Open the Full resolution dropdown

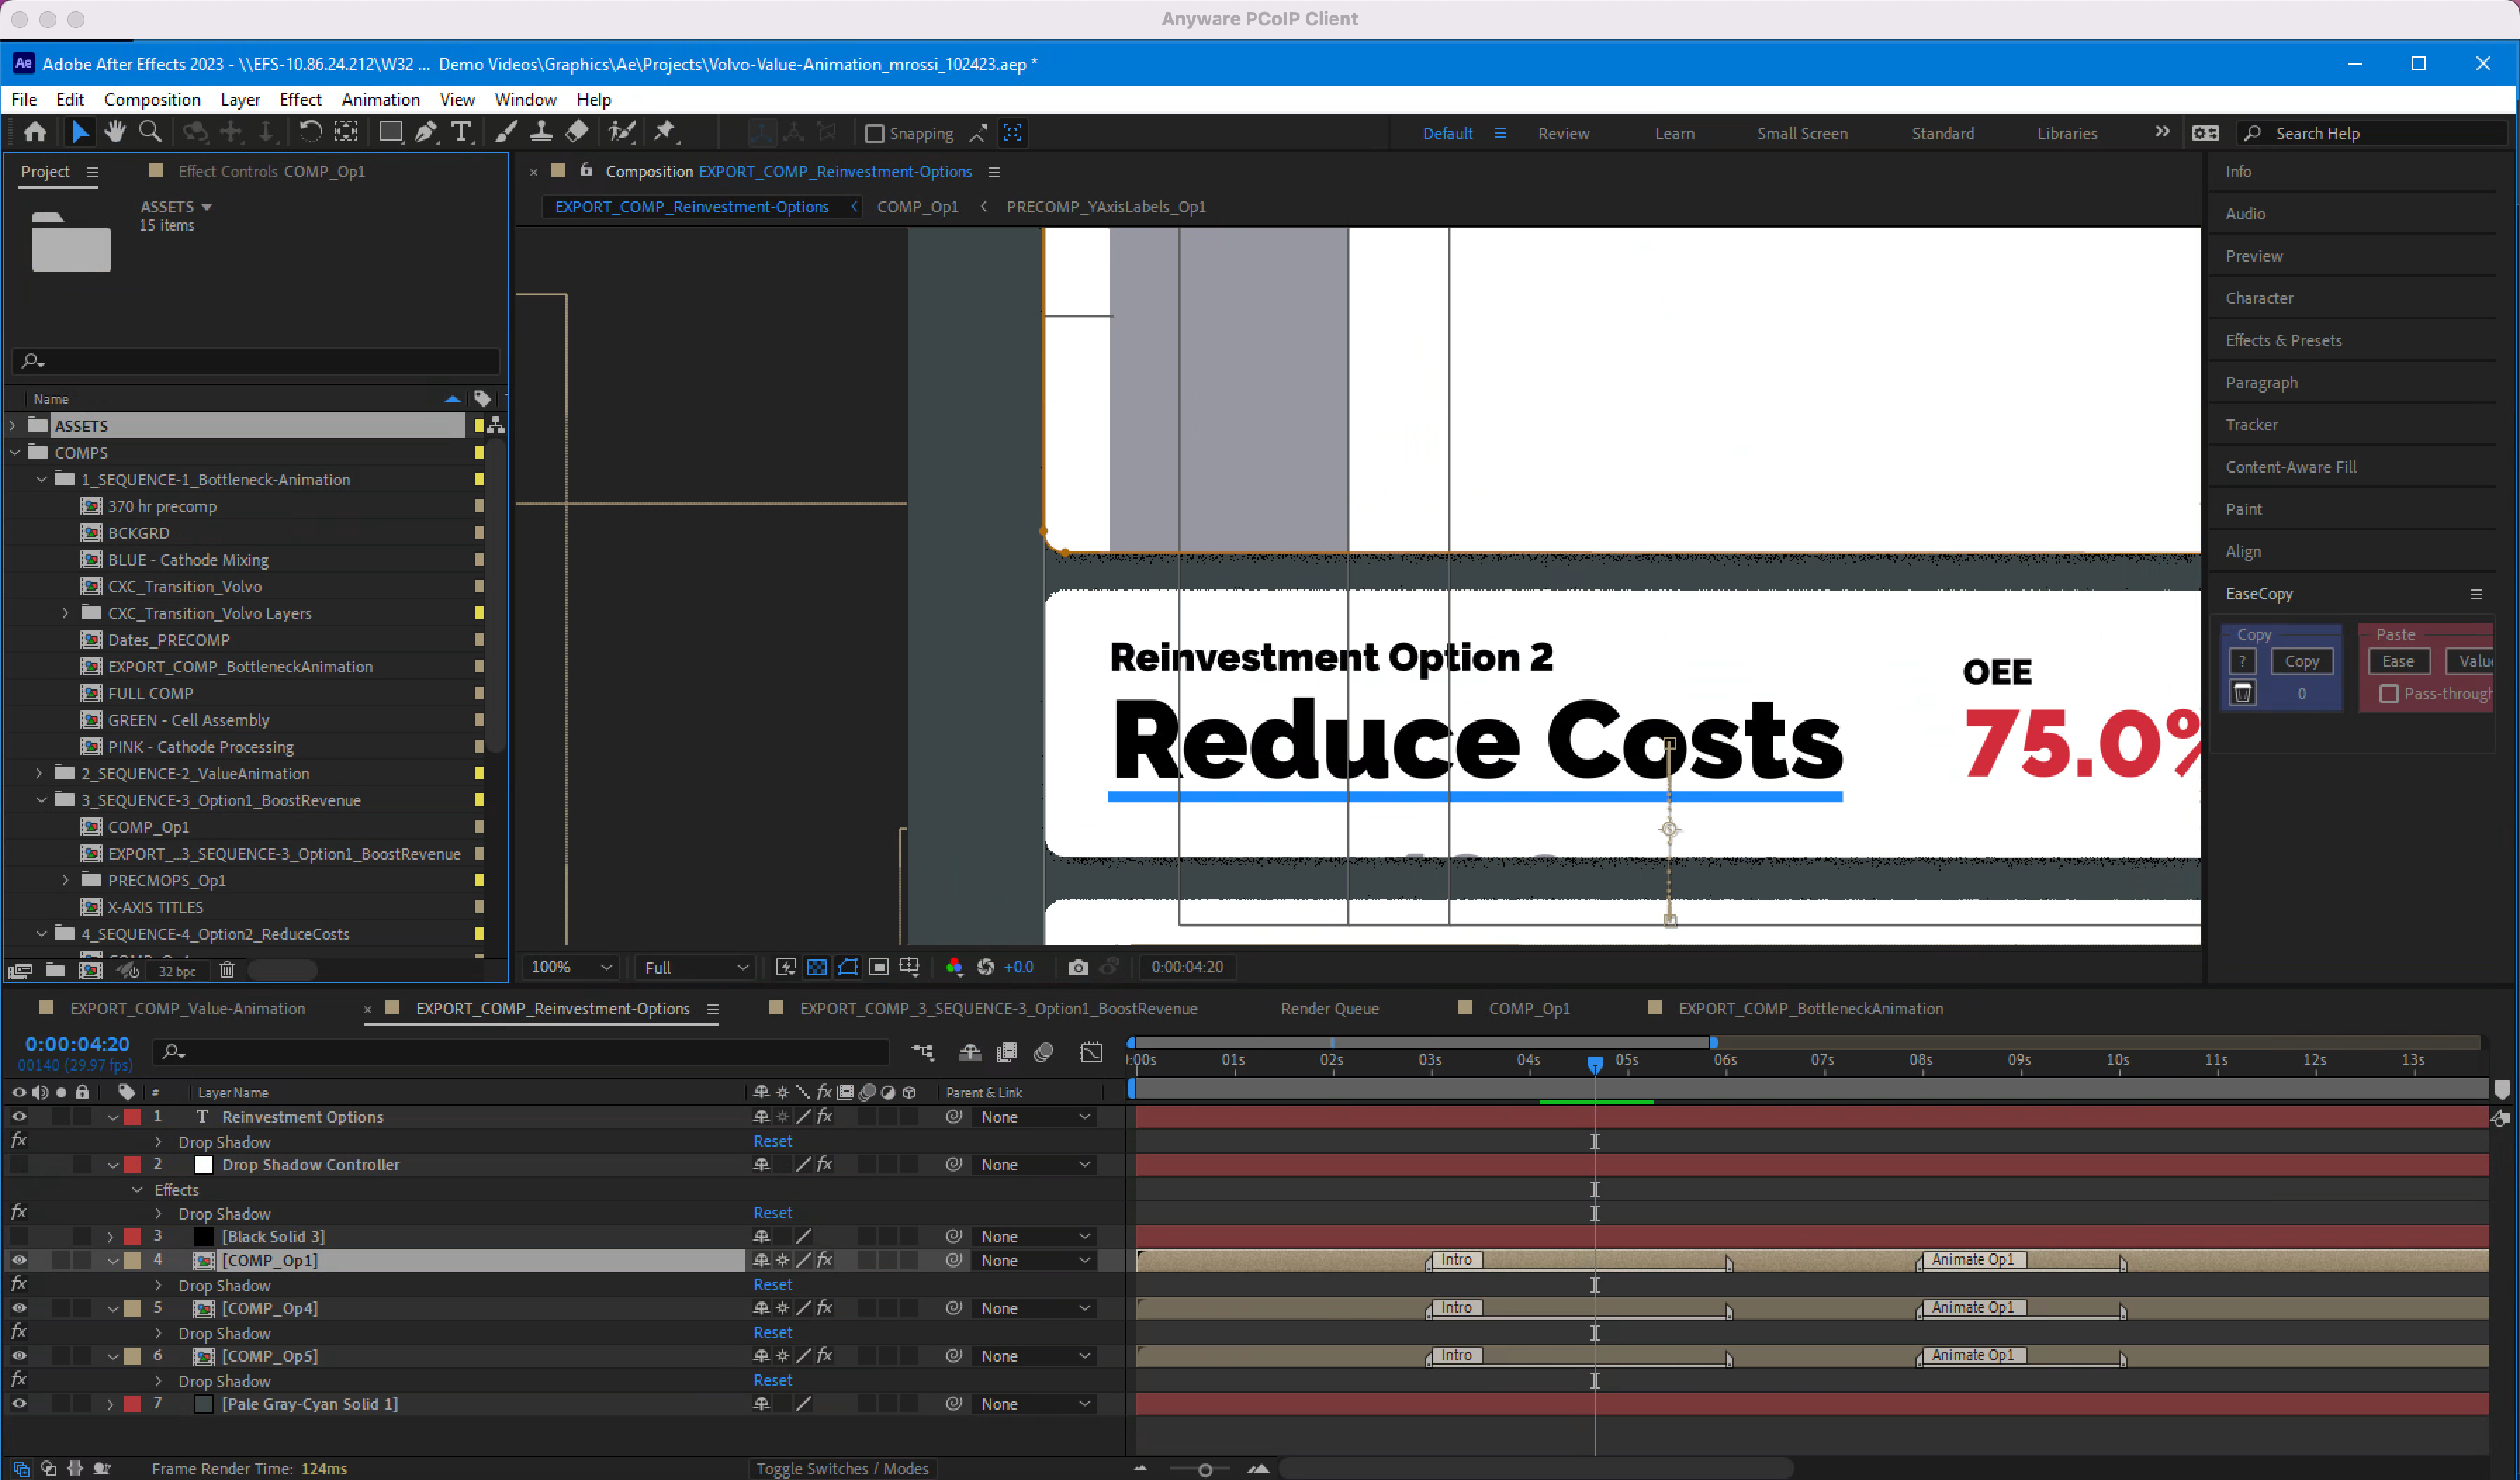pyautogui.click(x=696, y=967)
